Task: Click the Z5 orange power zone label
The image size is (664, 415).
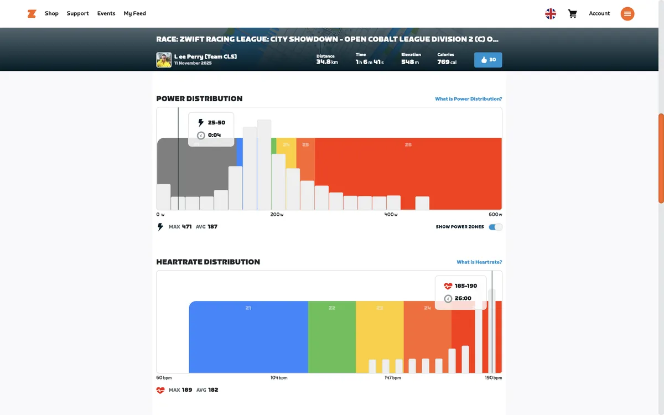Action: tap(305, 144)
